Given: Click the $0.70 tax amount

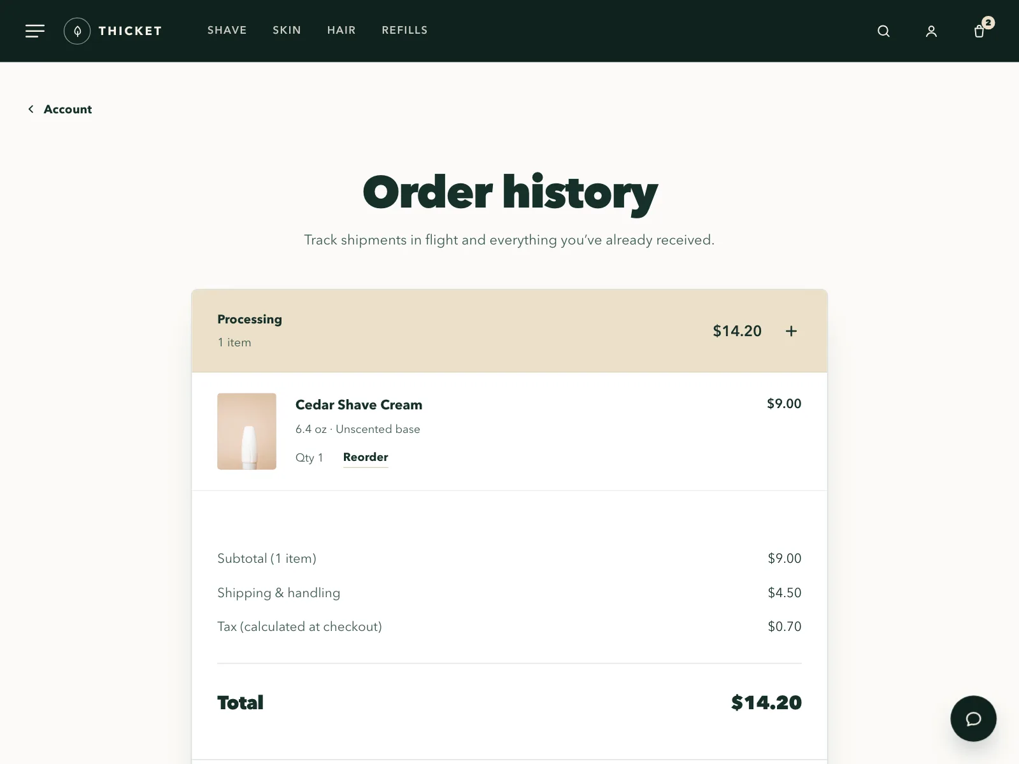Looking at the screenshot, I should [x=785, y=626].
